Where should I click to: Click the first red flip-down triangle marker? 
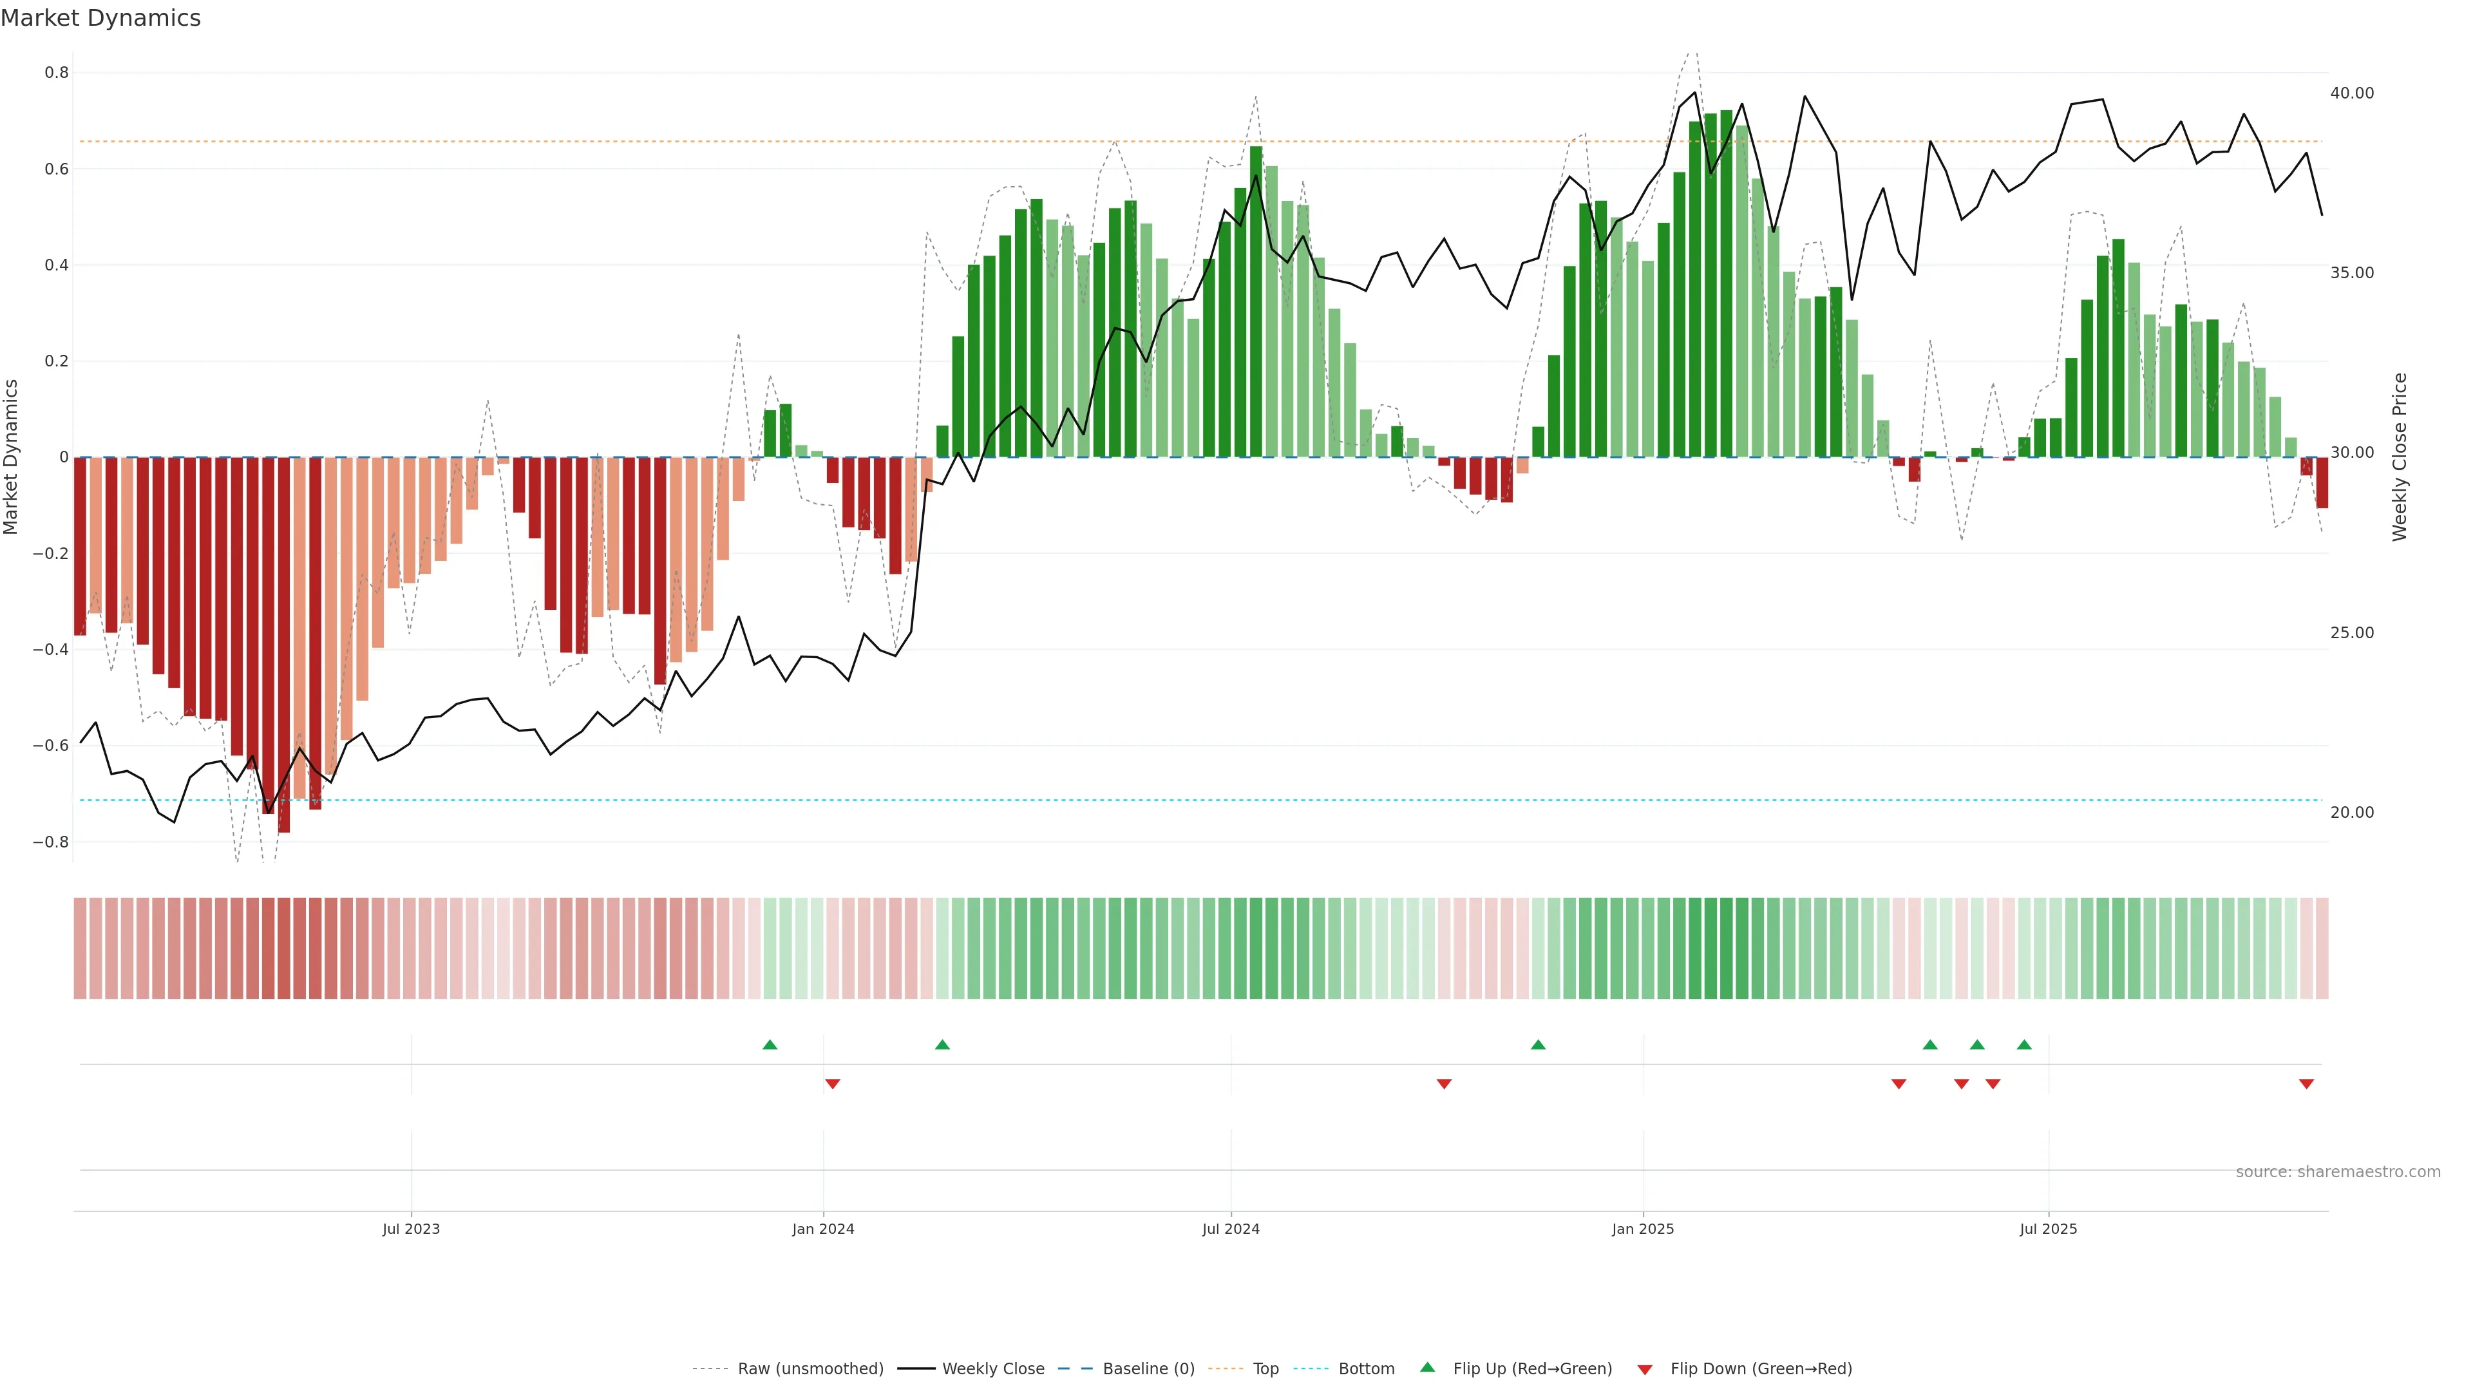pyautogui.click(x=832, y=1084)
